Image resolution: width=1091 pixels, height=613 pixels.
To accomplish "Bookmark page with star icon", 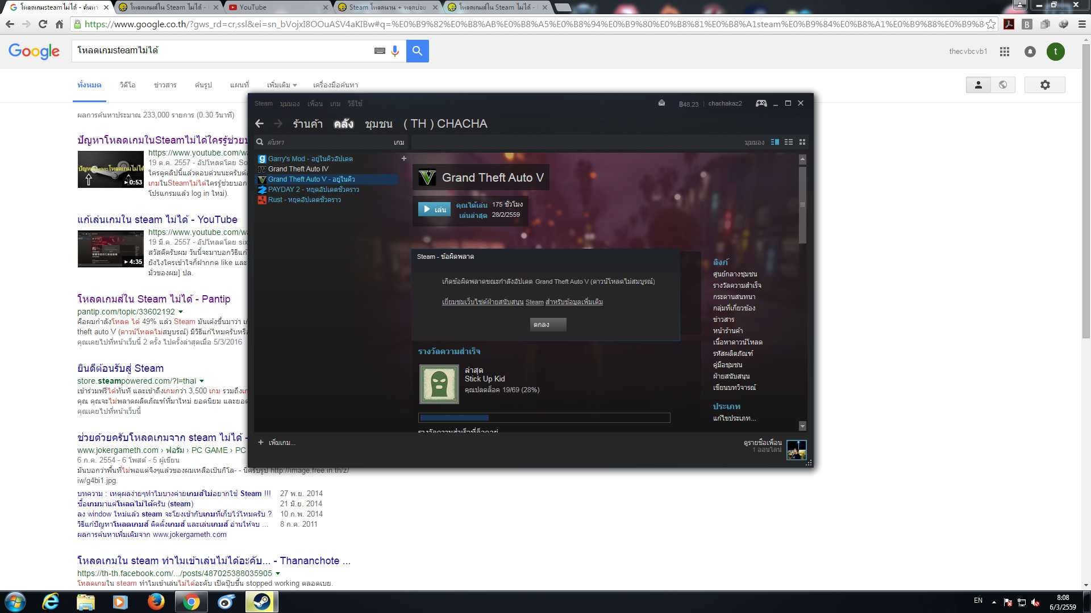I will [x=991, y=24].
